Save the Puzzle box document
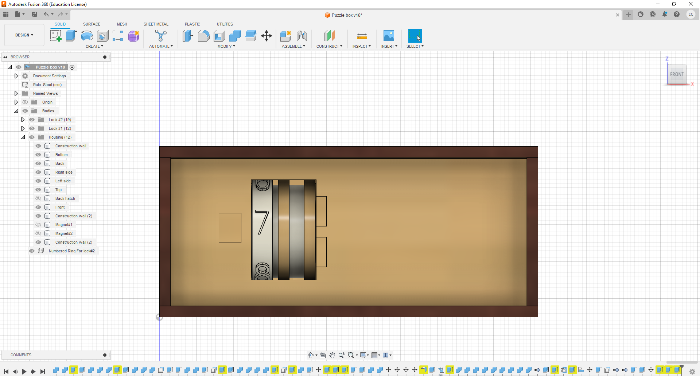Screen dimensions: 700x376 [34, 14]
